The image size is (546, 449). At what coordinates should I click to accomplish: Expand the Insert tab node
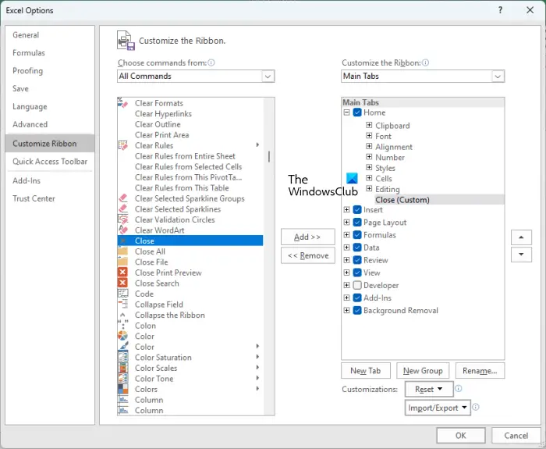pos(346,209)
